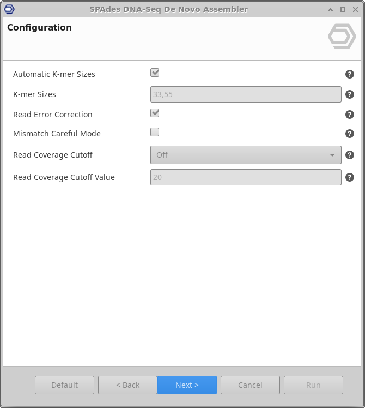Click the Cancel button
365x408 pixels.
click(x=250, y=385)
